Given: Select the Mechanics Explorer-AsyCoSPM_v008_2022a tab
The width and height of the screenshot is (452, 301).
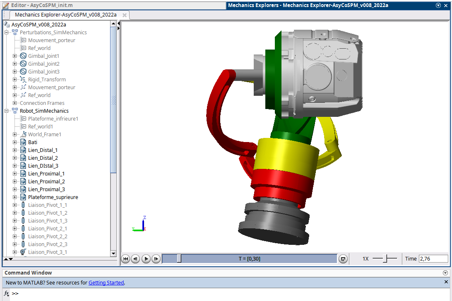Looking at the screenshot, I should pyautogui.click(x=66, y=15).
